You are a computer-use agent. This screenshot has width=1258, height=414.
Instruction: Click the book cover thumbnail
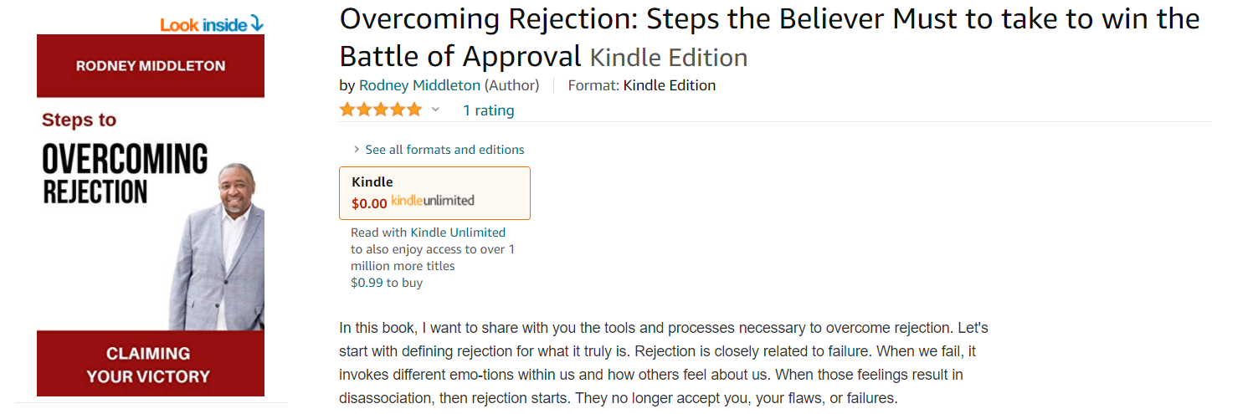click(x=151, y=215)
